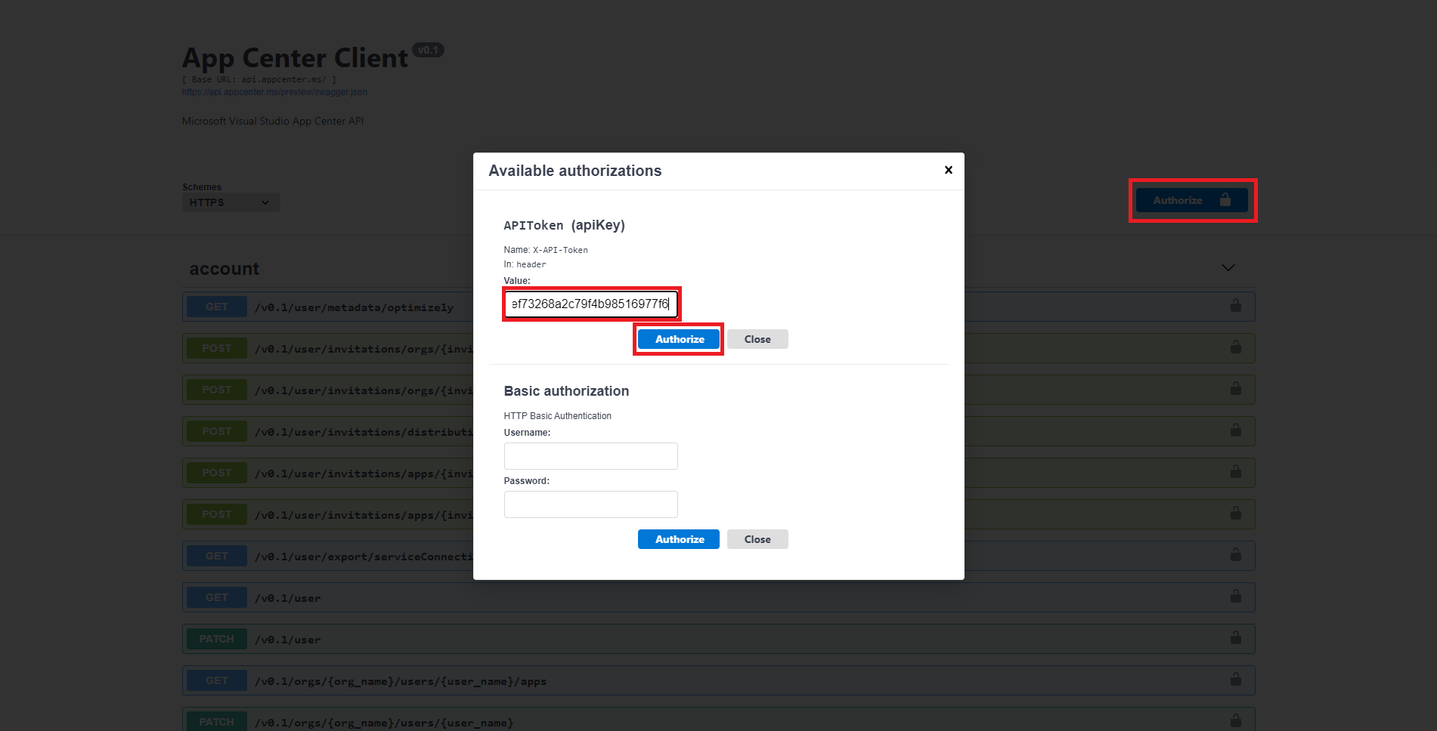Click Authorize under Basic authorization
Viewport: 1437px width, 731px height.
pyautogui.click(x=679, y=539)
